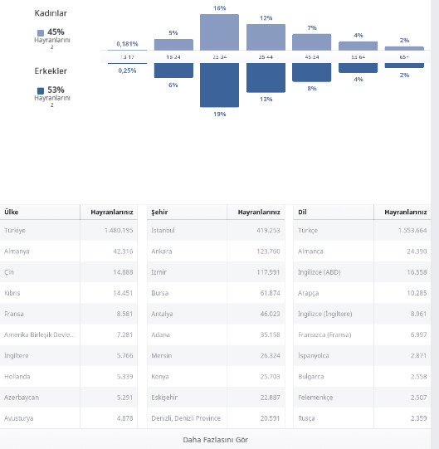
Task: Open the Daha Fazlasını Gör link
Action: (x=215, y=440)
